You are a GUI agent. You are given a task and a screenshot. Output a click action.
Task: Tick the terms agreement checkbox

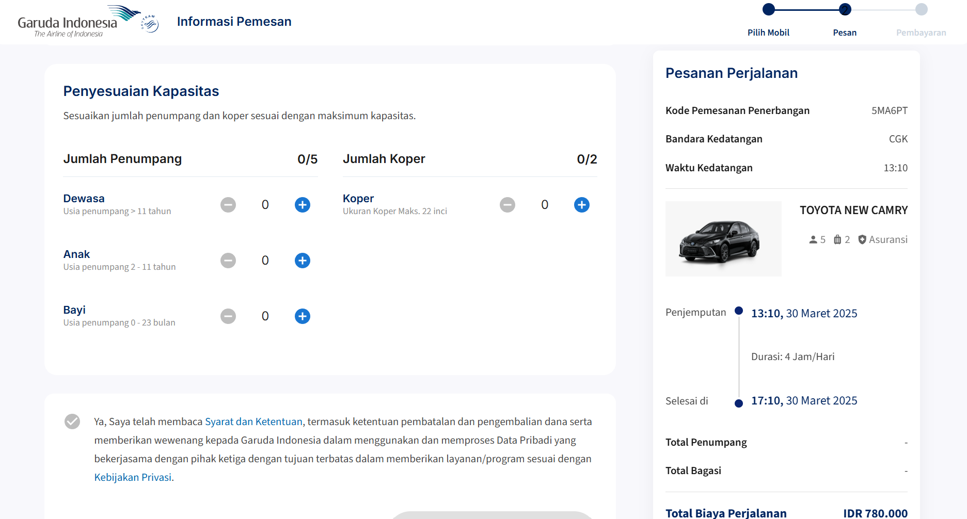coord(72,421)
